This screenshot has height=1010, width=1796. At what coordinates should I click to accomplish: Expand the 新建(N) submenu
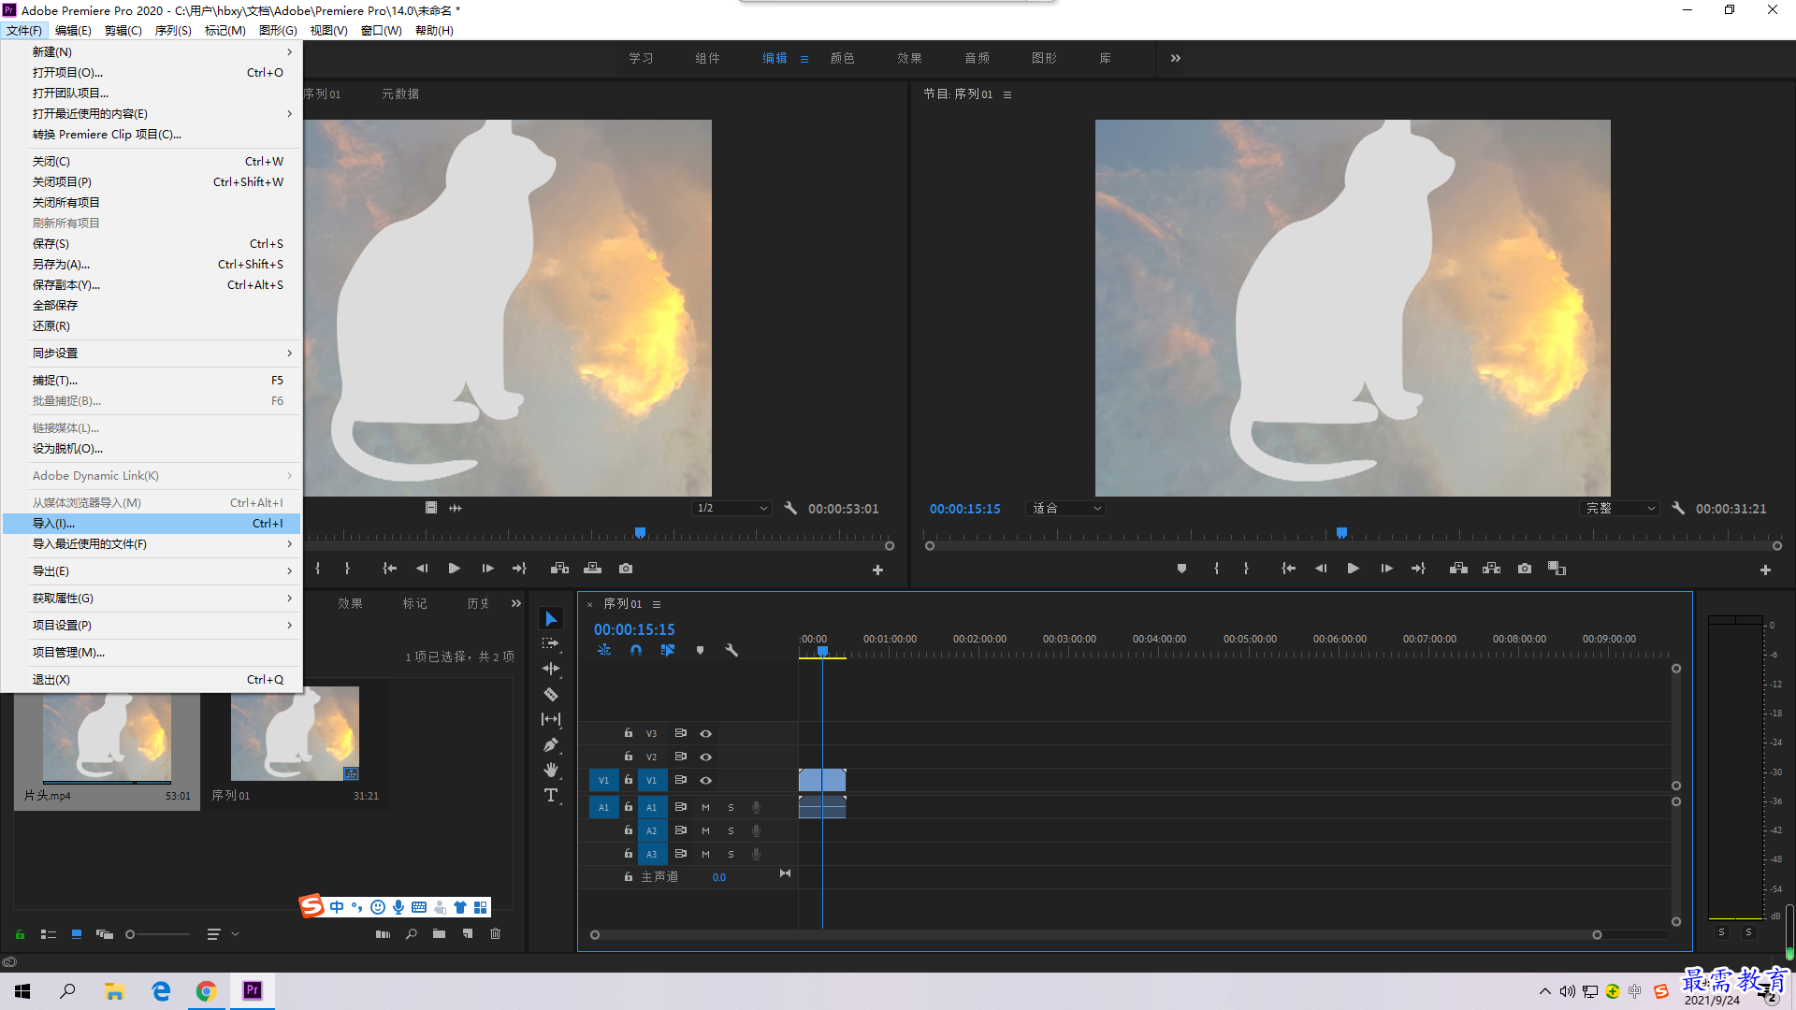[x=152, y=52]
